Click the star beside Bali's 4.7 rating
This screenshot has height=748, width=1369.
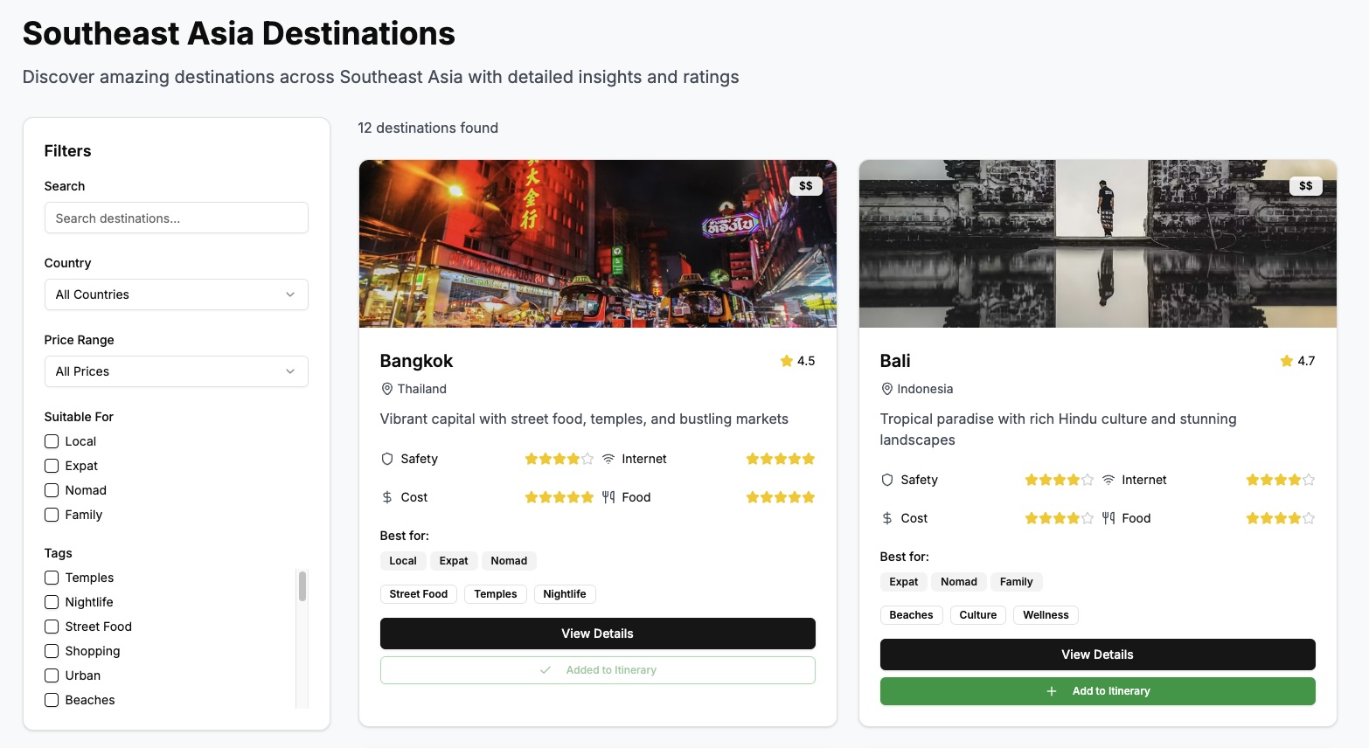(x=1286, y=360)
